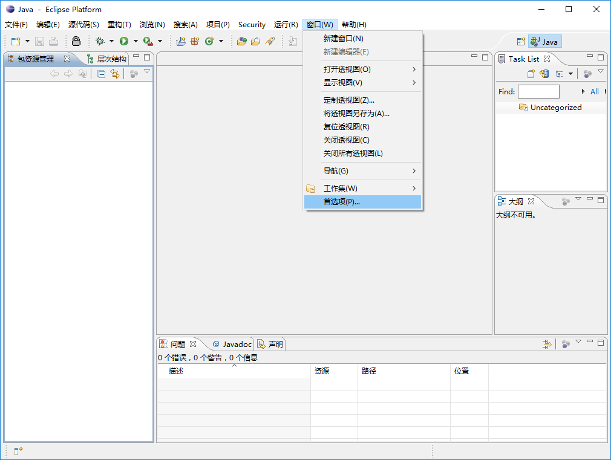The image size is (611, 460).
Task: Expand 导航(G) submenu
Action: [362, 170]
